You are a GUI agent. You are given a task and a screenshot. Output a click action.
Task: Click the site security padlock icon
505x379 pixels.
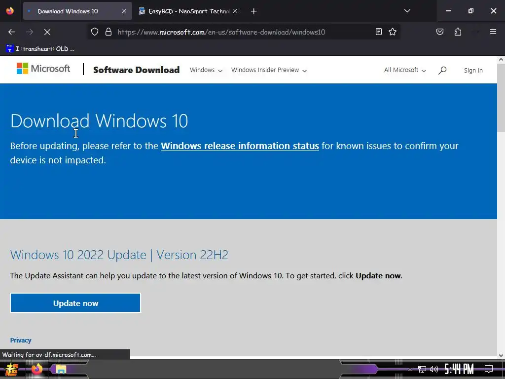point(108,32)
